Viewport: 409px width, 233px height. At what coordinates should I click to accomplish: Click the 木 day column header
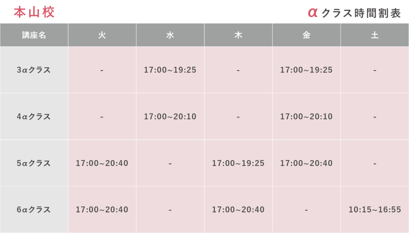click(238, 35)
